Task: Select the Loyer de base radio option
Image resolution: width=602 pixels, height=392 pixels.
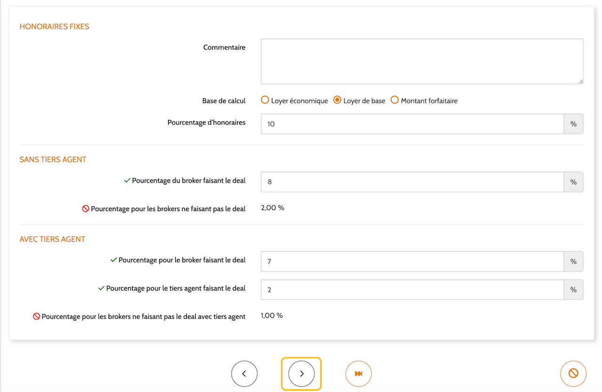Action: click(x=337, y=100)
